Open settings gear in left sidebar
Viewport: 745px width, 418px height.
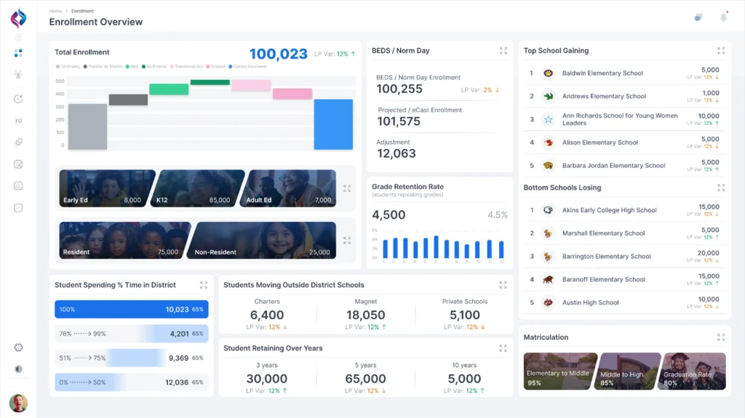tap(18, 347)
